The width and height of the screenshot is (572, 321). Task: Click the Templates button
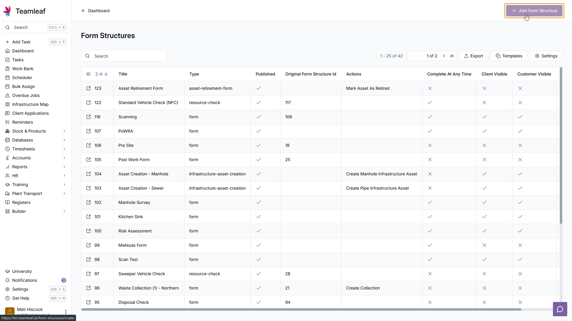[509, 56]
